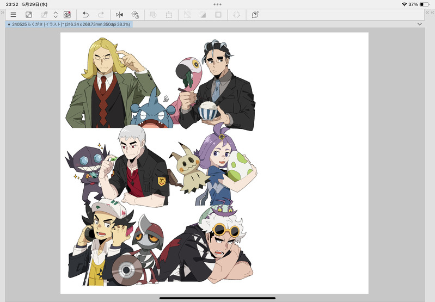Open the help question mark icon
This screenshot has height=302, width=435.
pos(255,15)
